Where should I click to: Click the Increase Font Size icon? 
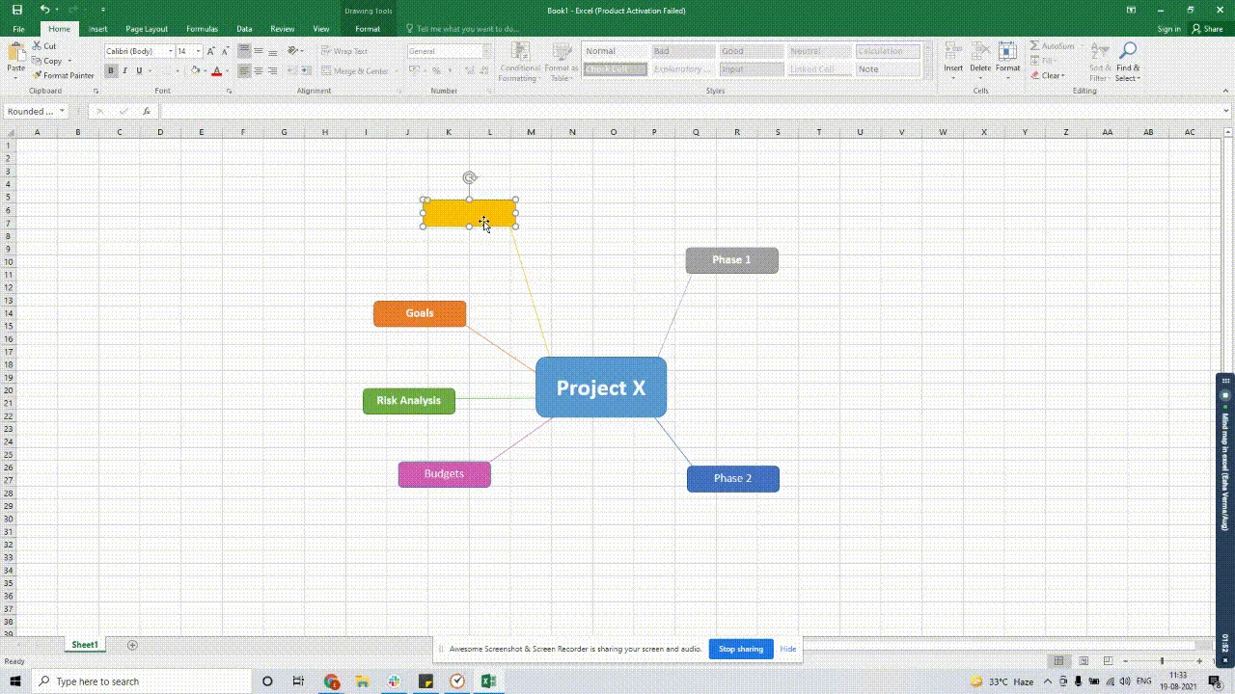click(x=211, y=51)
